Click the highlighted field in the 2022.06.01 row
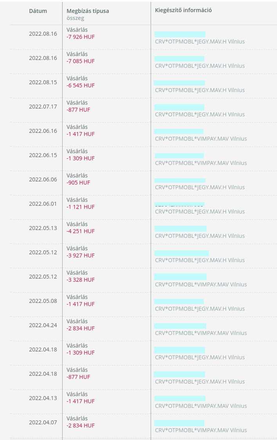 pos(180,204)
